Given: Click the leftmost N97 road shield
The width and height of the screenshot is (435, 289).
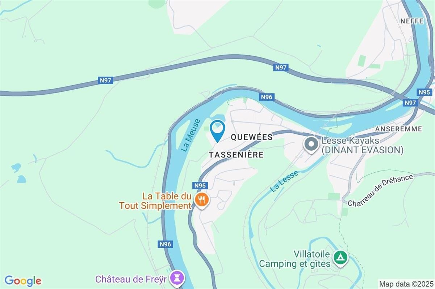Looking at the screenshot, I should coord(105,81).
